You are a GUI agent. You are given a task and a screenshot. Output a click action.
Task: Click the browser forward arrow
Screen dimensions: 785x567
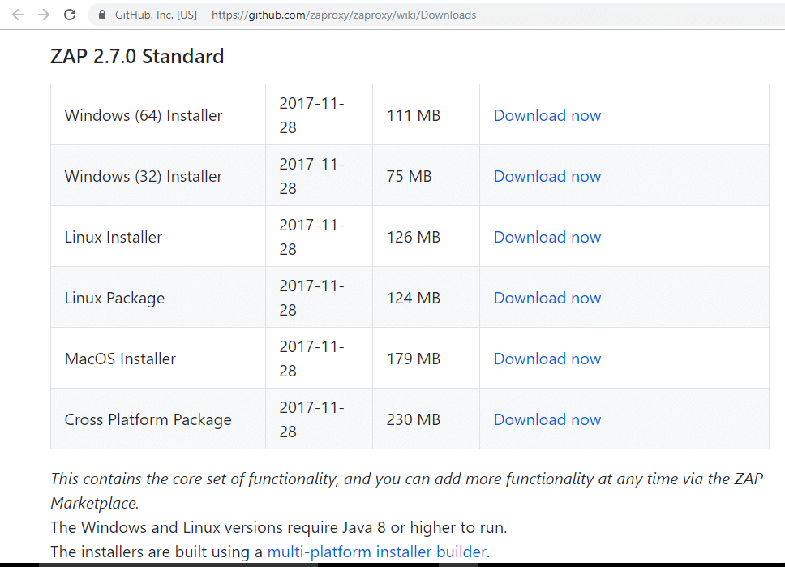(43, 15)
